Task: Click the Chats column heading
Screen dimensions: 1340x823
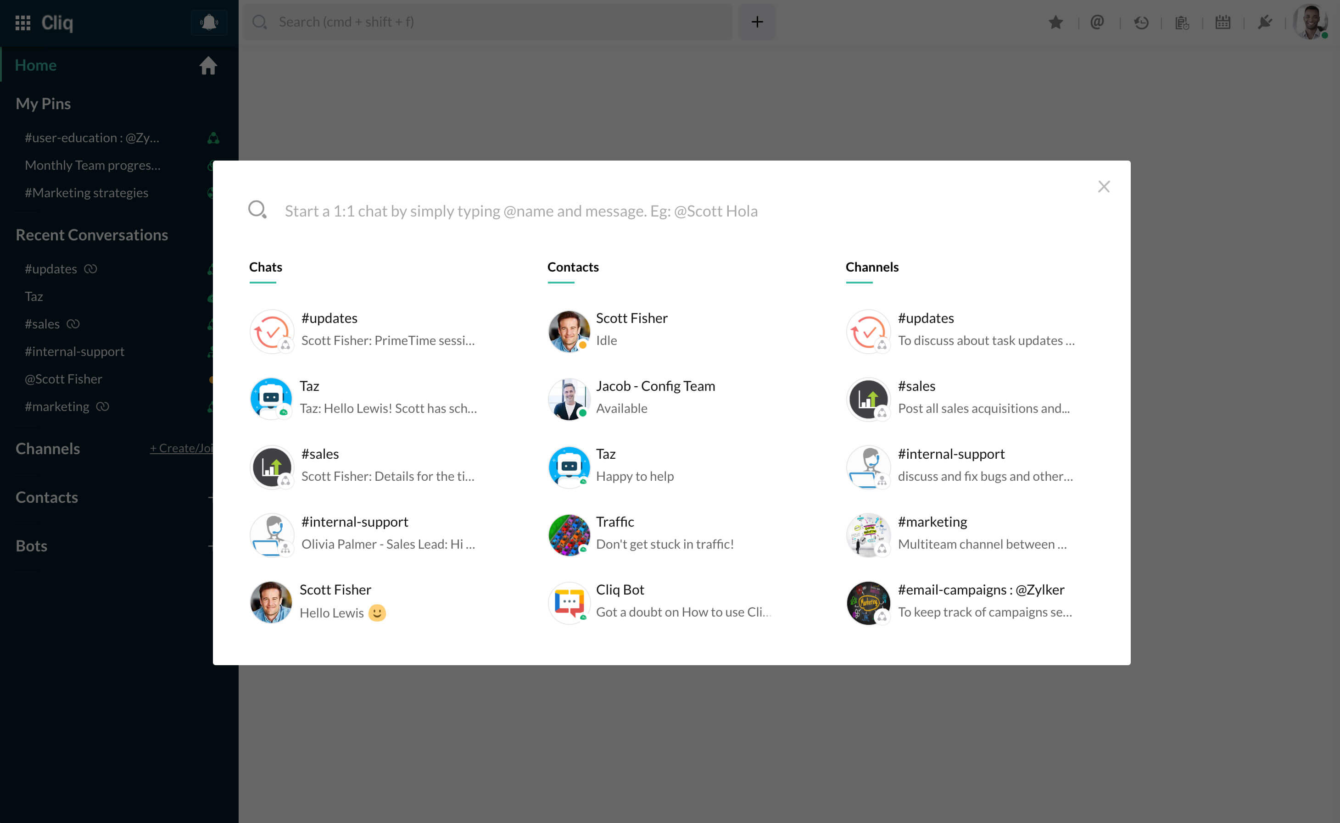Action: (x=266, y=267)
